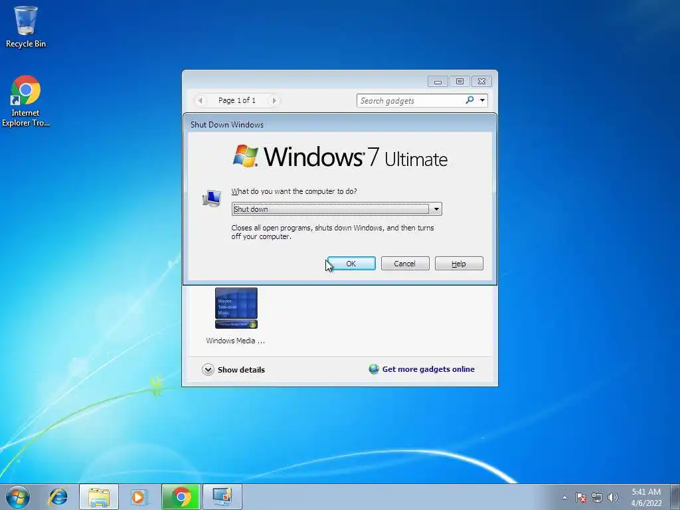This screenshot has width=680, height=510.
Task: Open Help in the shutdown dialog
Action: click(459, 263)
